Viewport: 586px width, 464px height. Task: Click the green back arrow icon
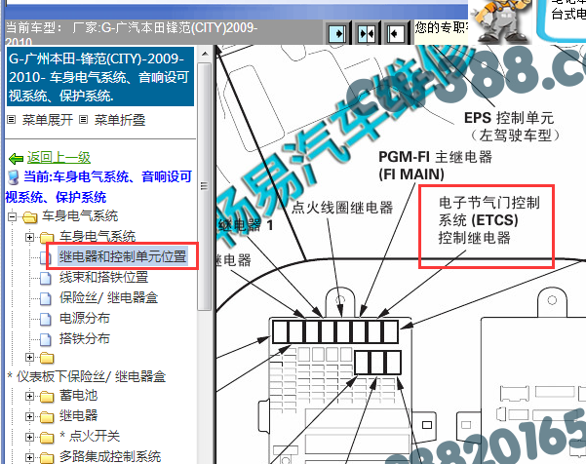pos(16,158)
